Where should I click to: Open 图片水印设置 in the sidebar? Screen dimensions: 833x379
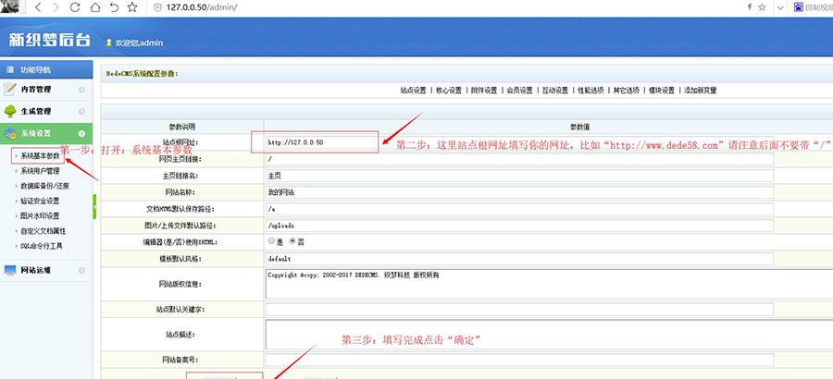[x=40, y=216]
